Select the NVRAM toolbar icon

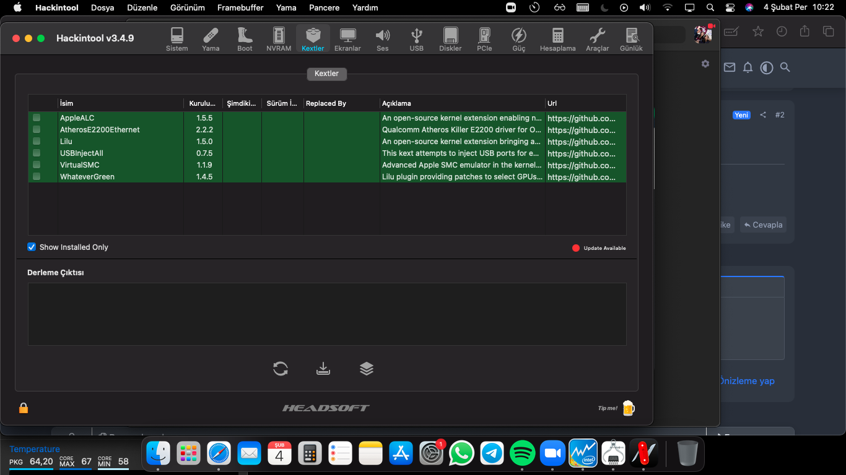[279, 39]
